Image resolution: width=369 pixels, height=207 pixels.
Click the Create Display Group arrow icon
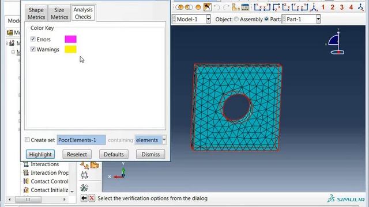[x=208, y=7]
